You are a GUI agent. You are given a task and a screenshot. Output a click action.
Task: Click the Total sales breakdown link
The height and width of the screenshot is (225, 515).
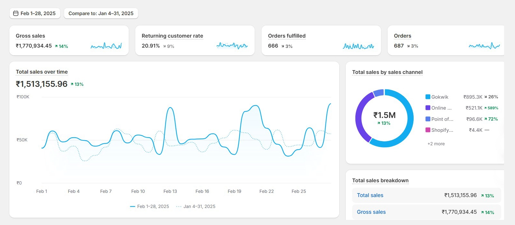[370, 195]
